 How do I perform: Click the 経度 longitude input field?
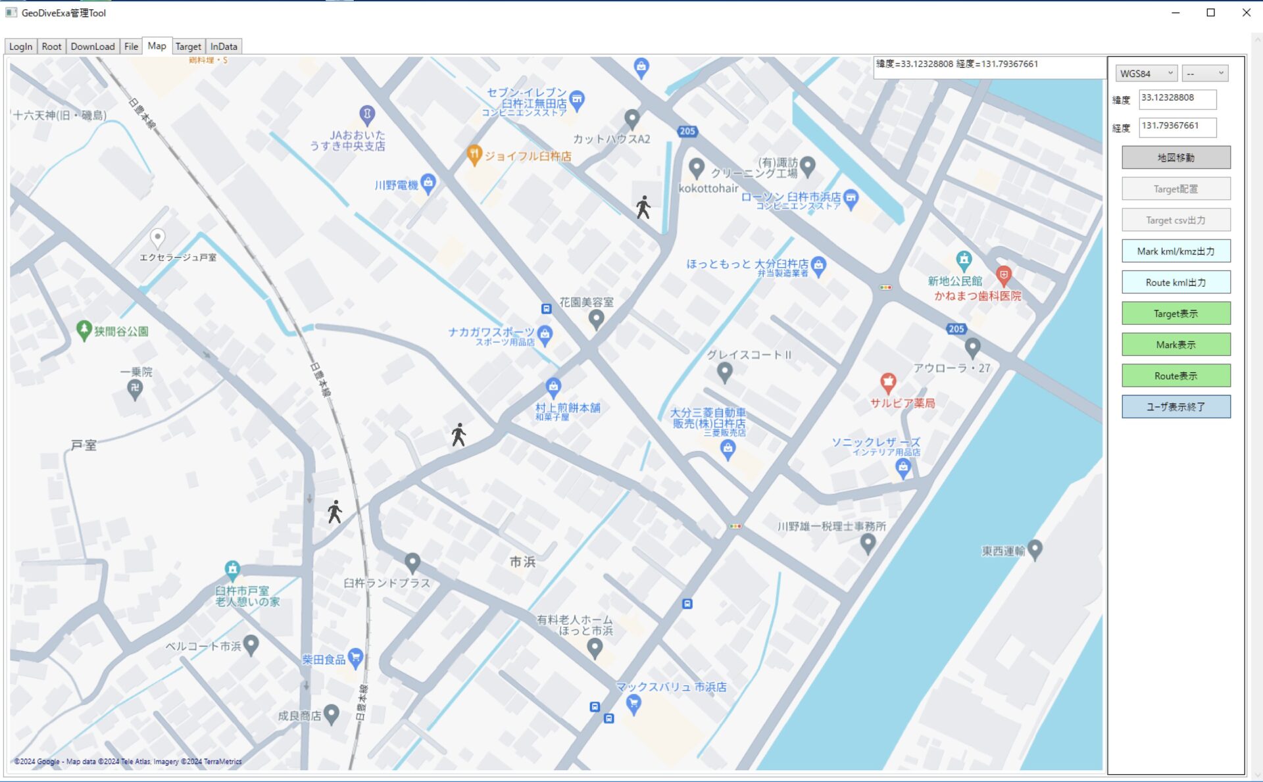(1177, 127)
